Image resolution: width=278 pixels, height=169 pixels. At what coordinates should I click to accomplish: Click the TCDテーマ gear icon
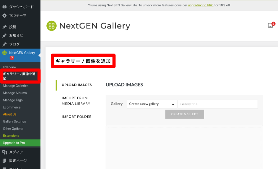click(5, 15)
